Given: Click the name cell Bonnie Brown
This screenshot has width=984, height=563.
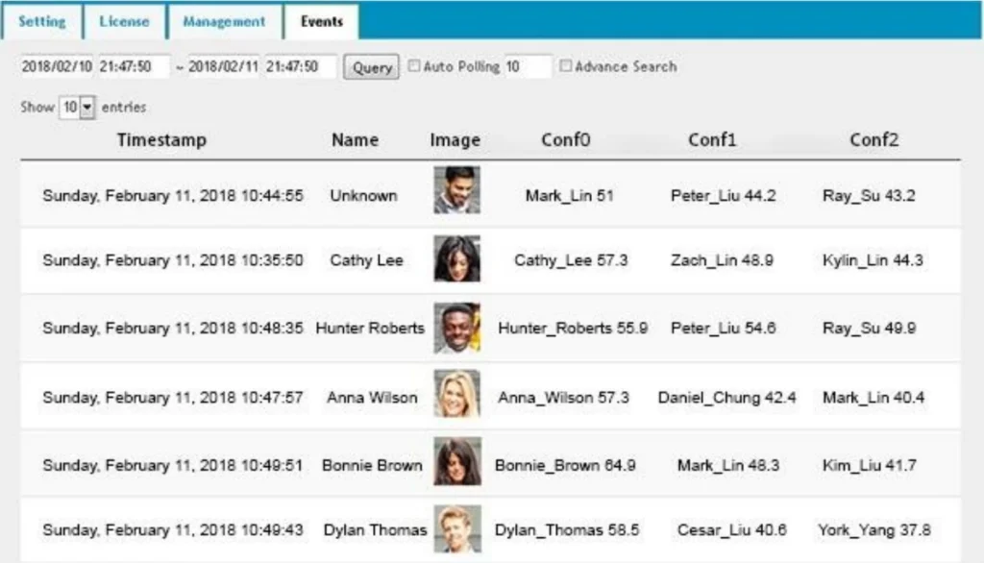Looking at the screenshot, I should 372,466.
